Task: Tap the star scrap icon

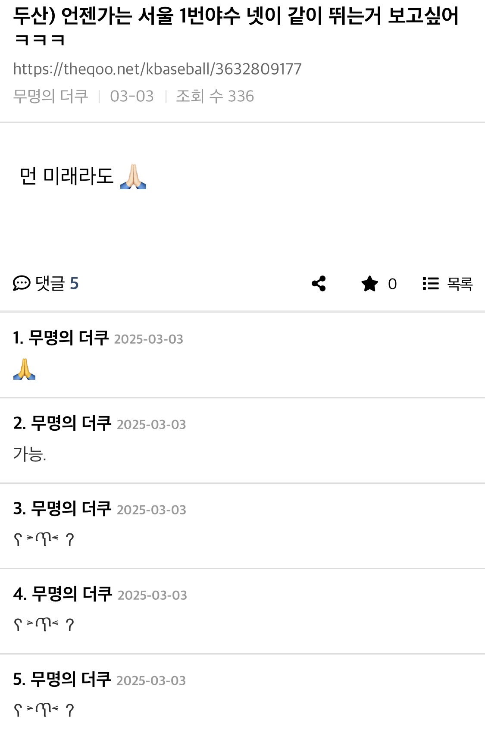Action: click(369, 284)
